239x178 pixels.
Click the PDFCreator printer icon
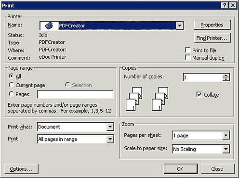pos(49,25)
